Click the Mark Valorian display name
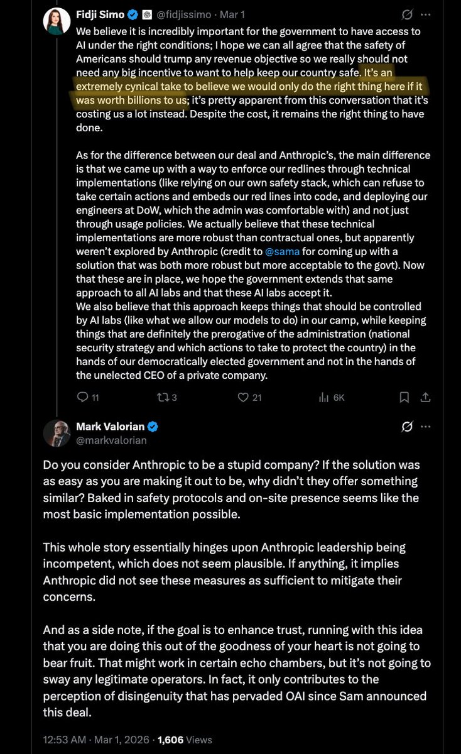461x754 pixels. (110, 427)
